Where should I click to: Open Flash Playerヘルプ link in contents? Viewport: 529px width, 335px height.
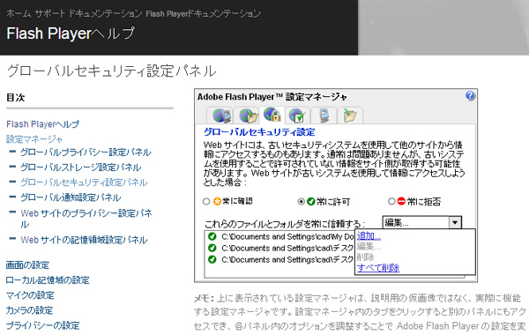pos(42,124)
